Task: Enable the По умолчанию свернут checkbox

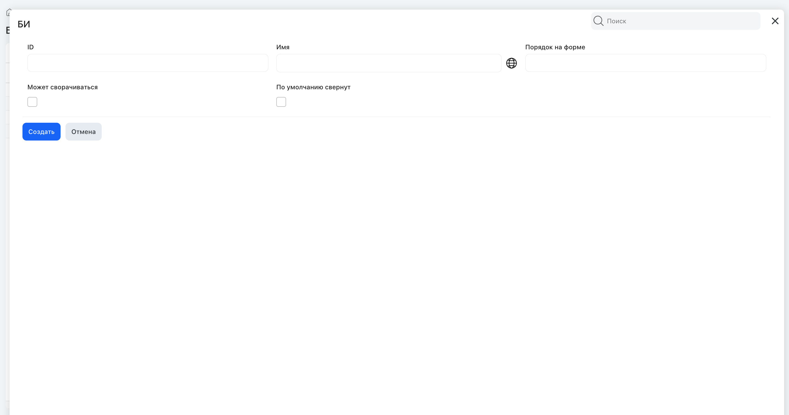Action: [x=281, y=102]
